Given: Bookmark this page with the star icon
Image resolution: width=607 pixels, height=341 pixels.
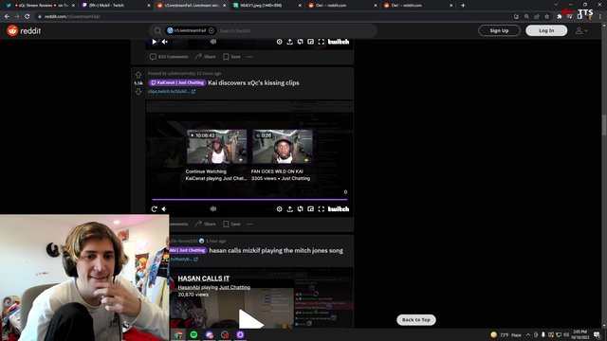Looking at the screenshot, I should pyautogui.click(x=546, y=17).
